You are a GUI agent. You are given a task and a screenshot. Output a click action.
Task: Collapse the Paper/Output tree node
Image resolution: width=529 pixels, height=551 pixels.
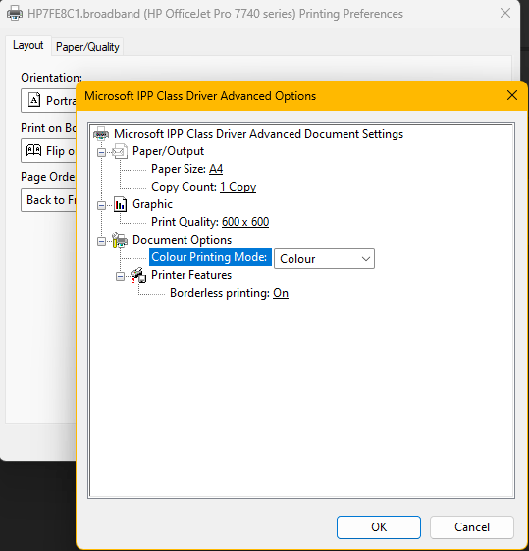(x=101, y=152)
